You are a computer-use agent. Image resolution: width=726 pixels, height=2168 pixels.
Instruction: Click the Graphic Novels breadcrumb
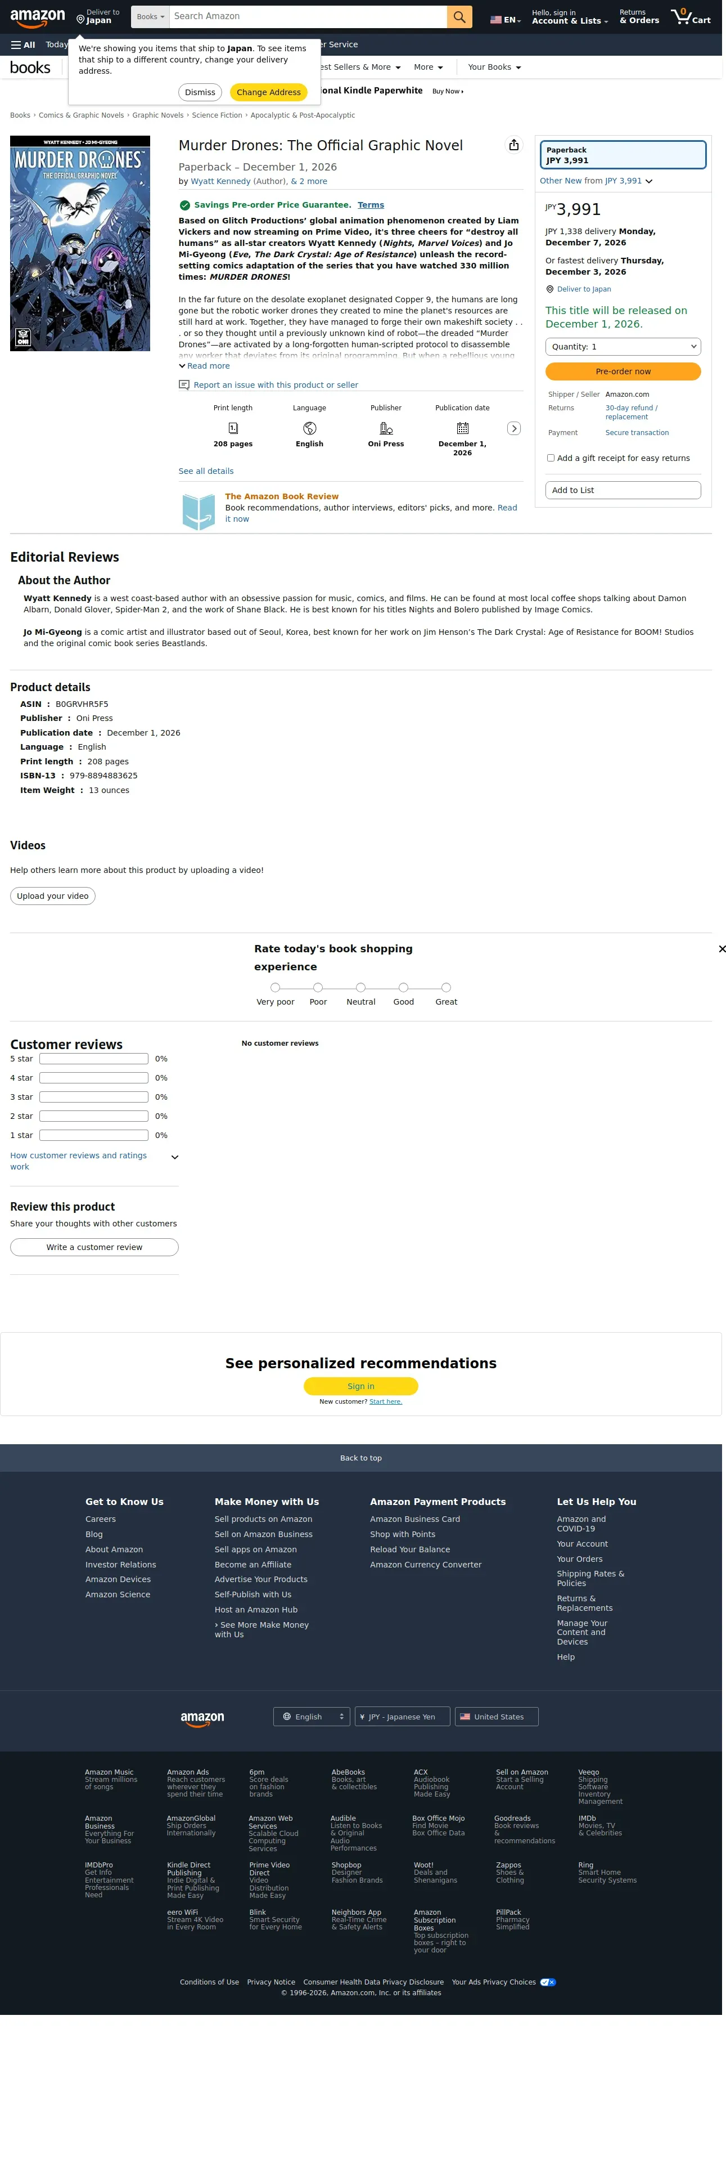[x=158, y=115]
